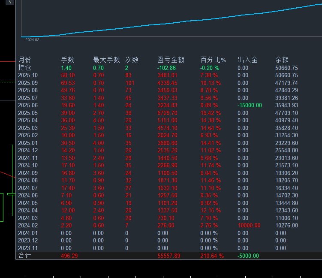Select the 2025.06 month row label
This screenshot has height=278, width=322.
click(28, 105)
